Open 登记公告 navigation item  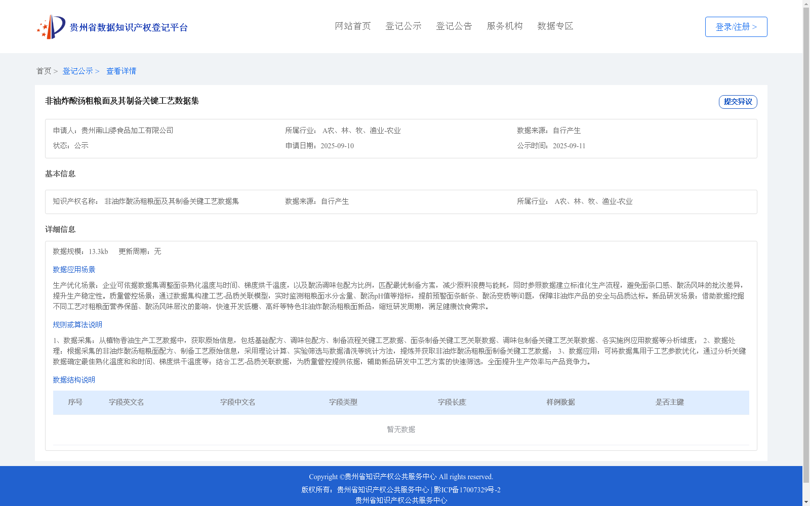pyautogui.click(x=454, y=26)
